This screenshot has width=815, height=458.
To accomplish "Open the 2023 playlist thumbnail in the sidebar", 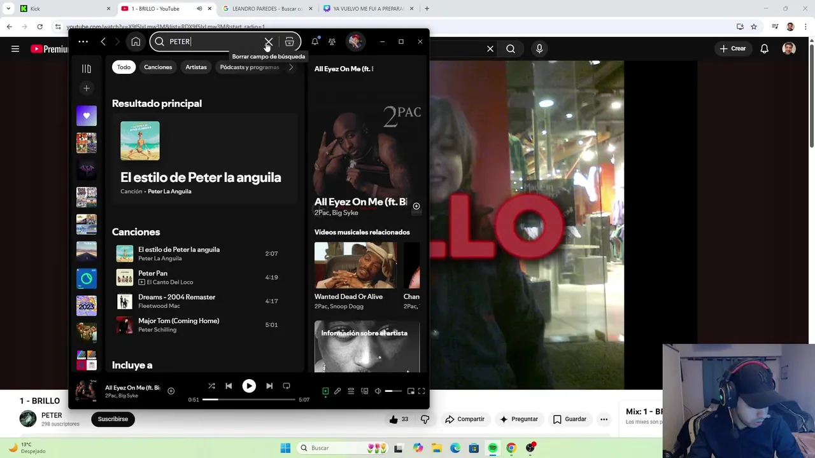I will pyautogui.click(x=87, y=305).
